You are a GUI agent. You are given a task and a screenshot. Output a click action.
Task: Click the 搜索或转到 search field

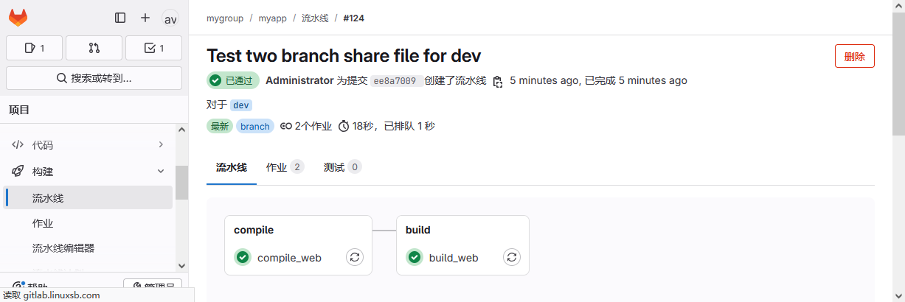94,78
